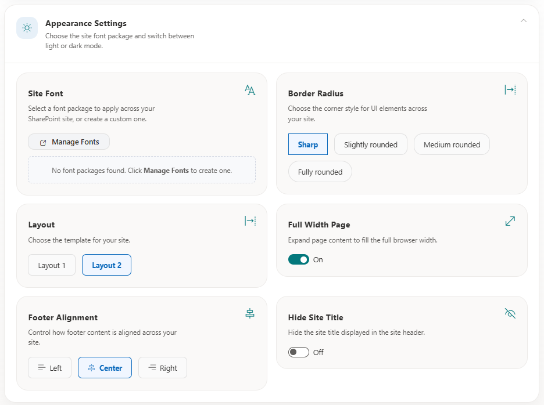Select Layout 1 template
This screenshot has height=405, width=544.
point(52,265)
